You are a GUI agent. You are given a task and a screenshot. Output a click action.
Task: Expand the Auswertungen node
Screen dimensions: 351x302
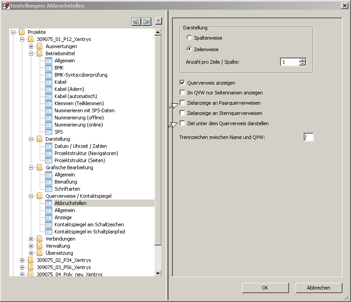[x=31, y=46]
